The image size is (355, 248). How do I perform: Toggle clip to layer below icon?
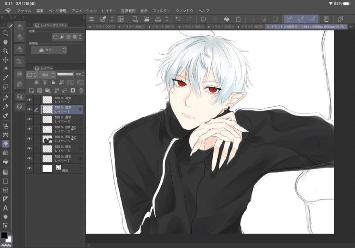point(37,82)
